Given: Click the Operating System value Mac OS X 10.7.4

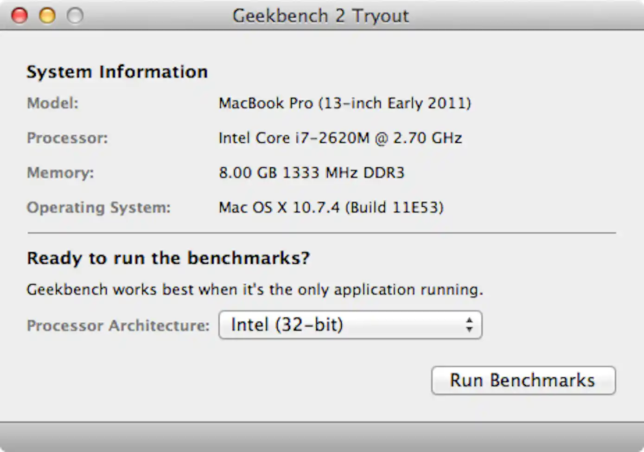Looking at the screenshot, I should coord(331,207).
